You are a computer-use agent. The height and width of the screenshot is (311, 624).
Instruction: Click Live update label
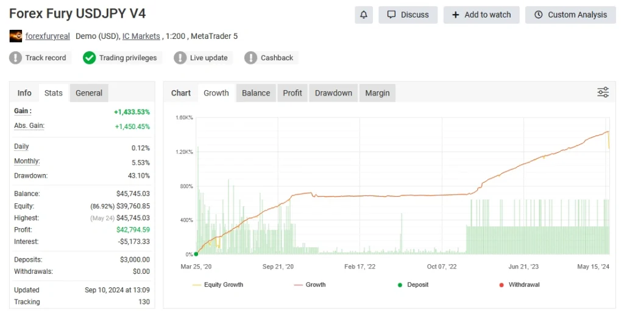point(209,58)
